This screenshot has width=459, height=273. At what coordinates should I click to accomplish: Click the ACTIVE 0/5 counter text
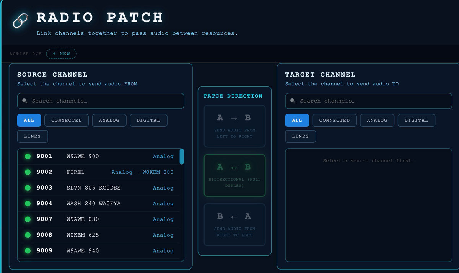point(26,54)
